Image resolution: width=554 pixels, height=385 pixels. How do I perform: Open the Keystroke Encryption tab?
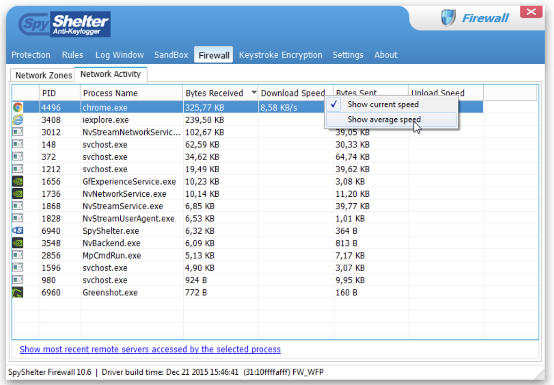280,55
